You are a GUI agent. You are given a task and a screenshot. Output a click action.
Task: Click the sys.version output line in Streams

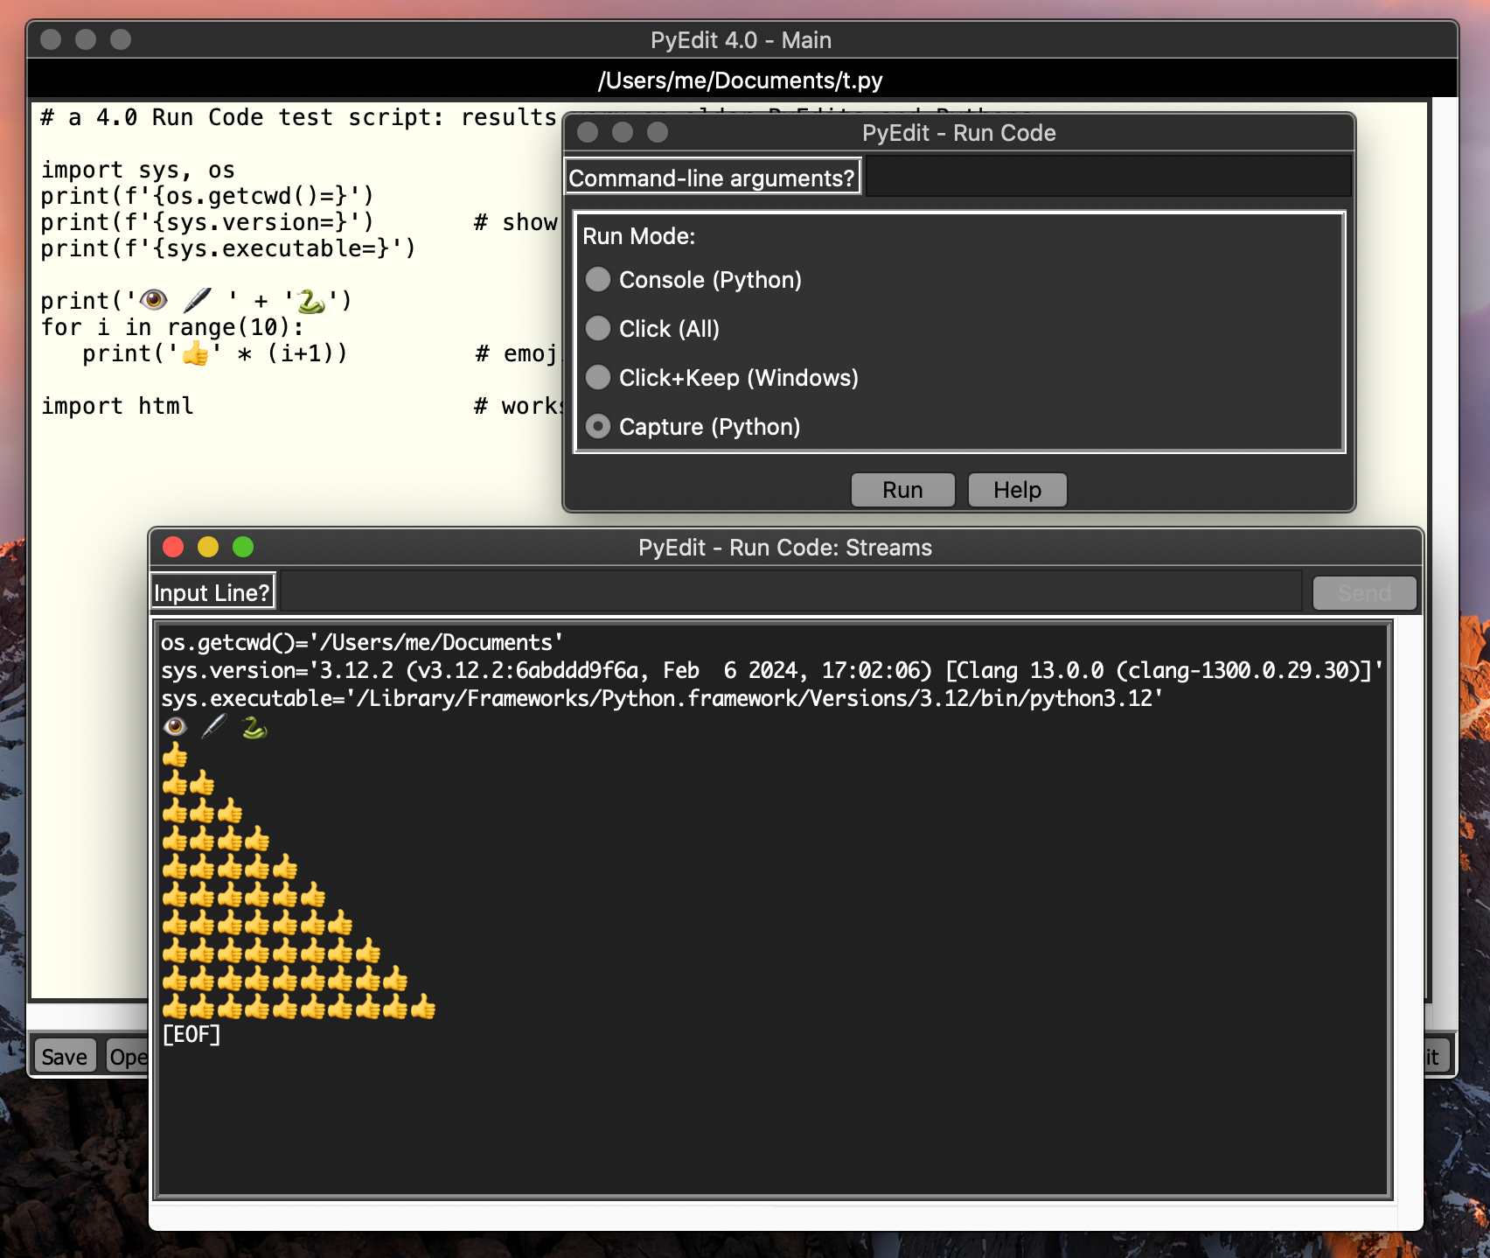[x=772, y=671]
